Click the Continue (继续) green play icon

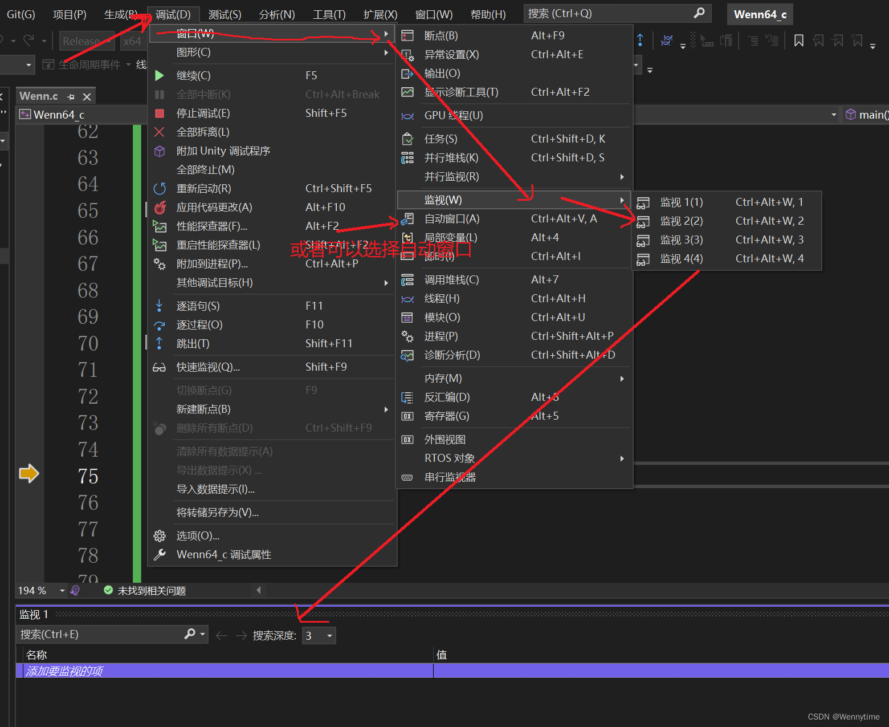point(160,75)
